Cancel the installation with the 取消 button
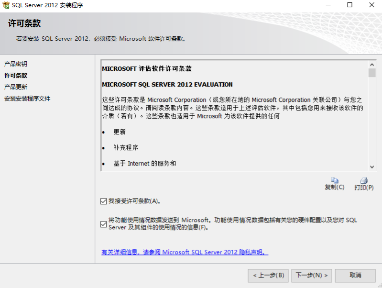Viewport: 382px width, 288px height. (x=355, y=276)
